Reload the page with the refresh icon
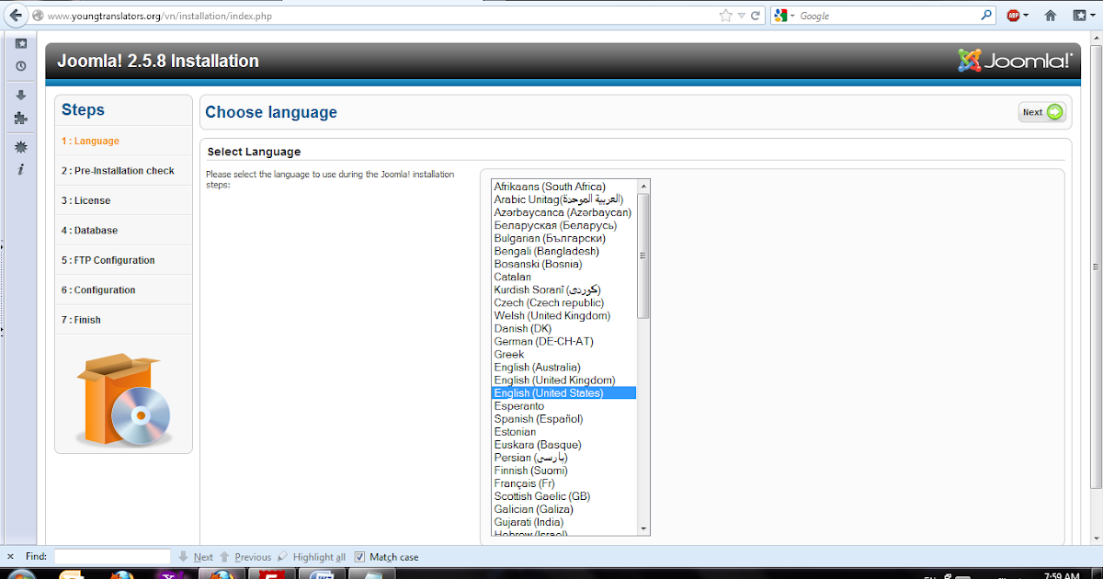 click(756, 16)
